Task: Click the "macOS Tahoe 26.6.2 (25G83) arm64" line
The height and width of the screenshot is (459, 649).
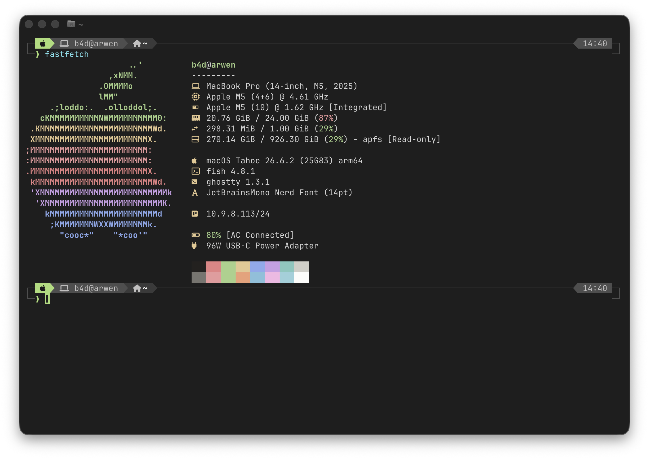Action: [284, 160]
